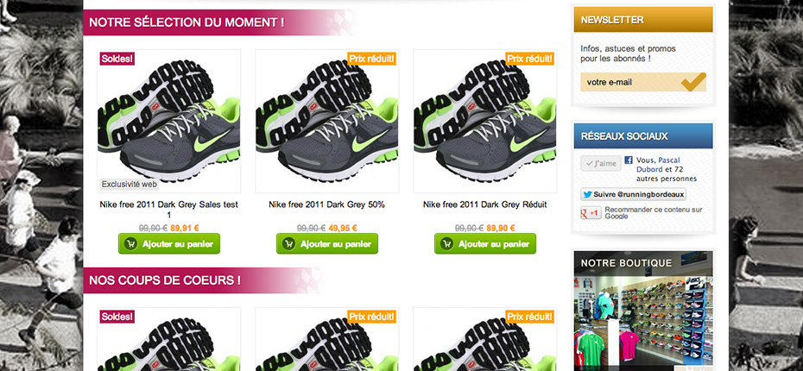
Task: Add the Dark Grey 50% shoe to the cart
Action: pyautogui.click(x=327, y=243)
